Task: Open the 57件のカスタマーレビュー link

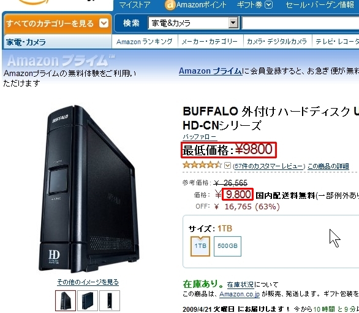Action: (269, 166)
